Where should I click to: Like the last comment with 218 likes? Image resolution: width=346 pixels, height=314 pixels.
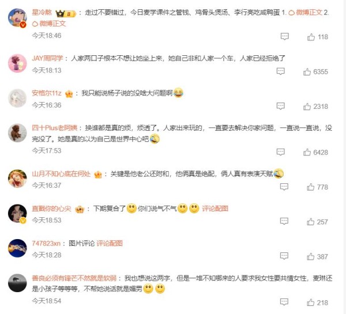[310, 302]
